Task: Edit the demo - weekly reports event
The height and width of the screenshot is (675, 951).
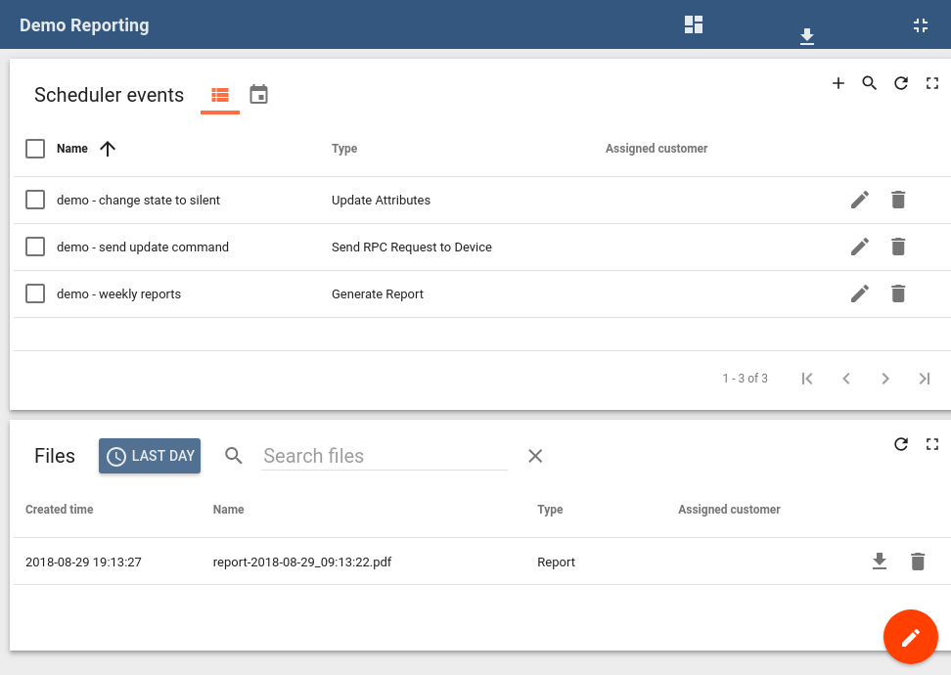Action: pos(860,293)
